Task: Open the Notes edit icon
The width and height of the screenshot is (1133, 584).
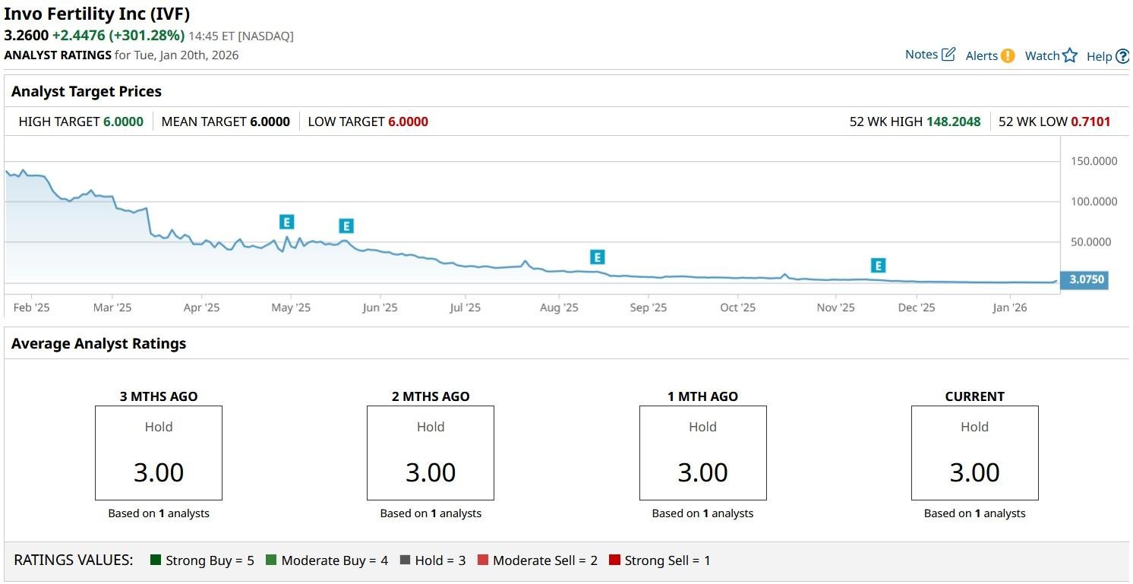Action: [948, 55]
